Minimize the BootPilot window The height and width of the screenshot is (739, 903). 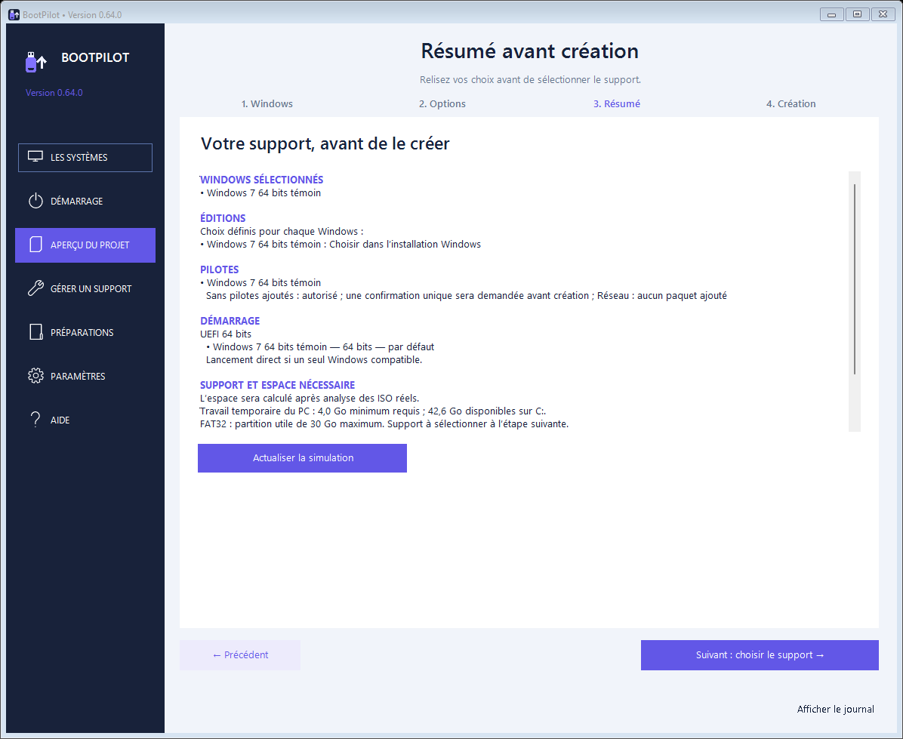[831, 14]
